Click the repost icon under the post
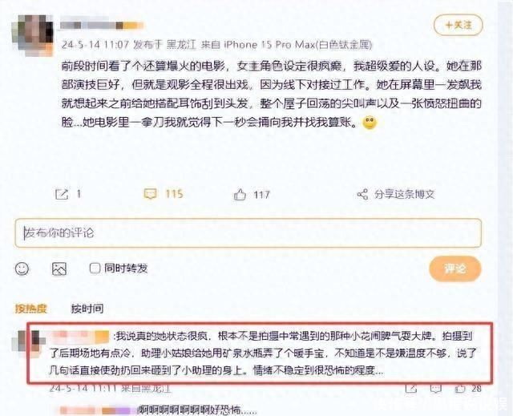The image size is (513, 416). tap(62, 194)
